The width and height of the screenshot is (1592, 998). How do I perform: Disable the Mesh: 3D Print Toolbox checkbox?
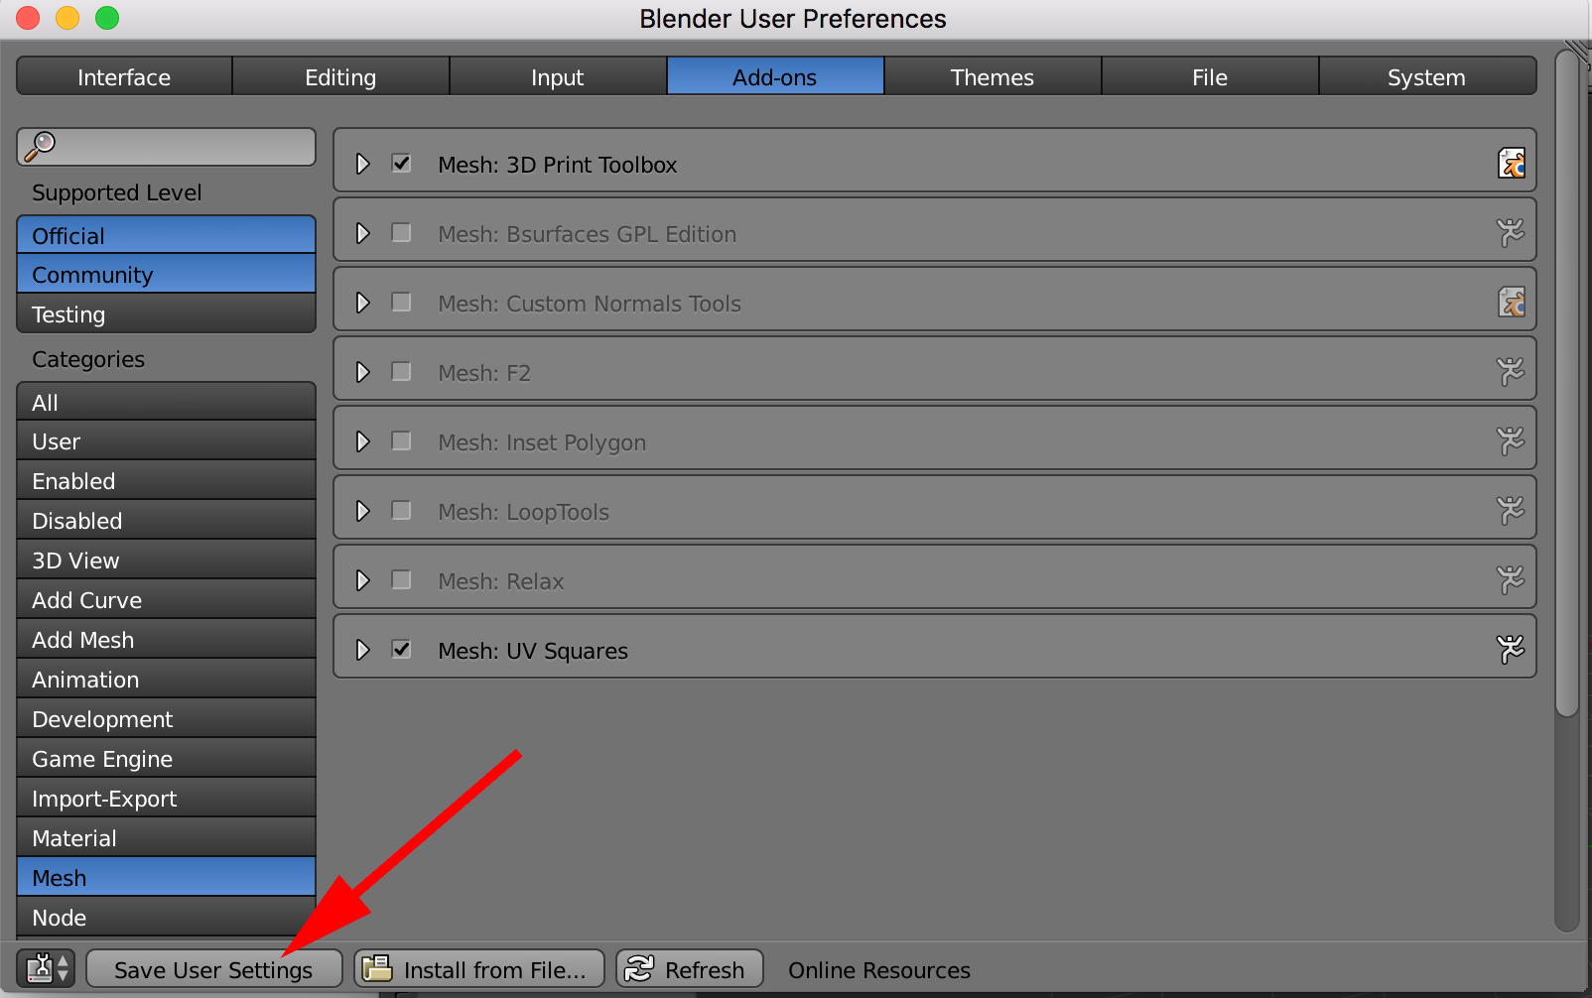(x=401, y=163)
